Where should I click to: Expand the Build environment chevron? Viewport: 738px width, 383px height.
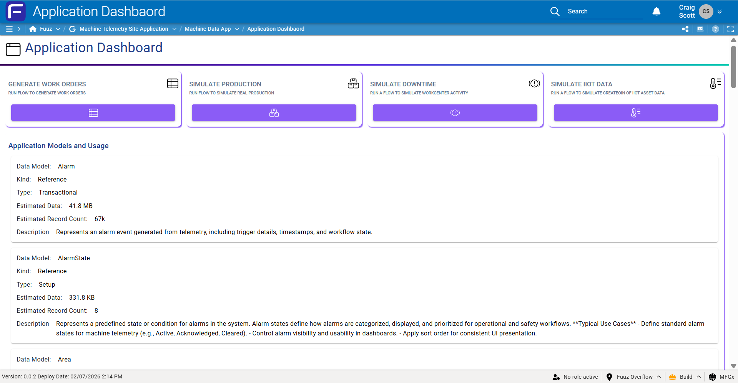[698, 377]
